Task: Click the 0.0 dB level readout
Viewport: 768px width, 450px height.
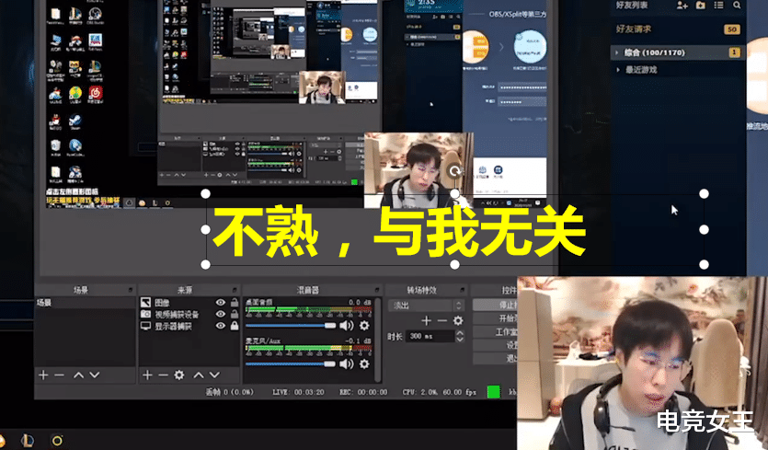Action: [x=360, y=302]
